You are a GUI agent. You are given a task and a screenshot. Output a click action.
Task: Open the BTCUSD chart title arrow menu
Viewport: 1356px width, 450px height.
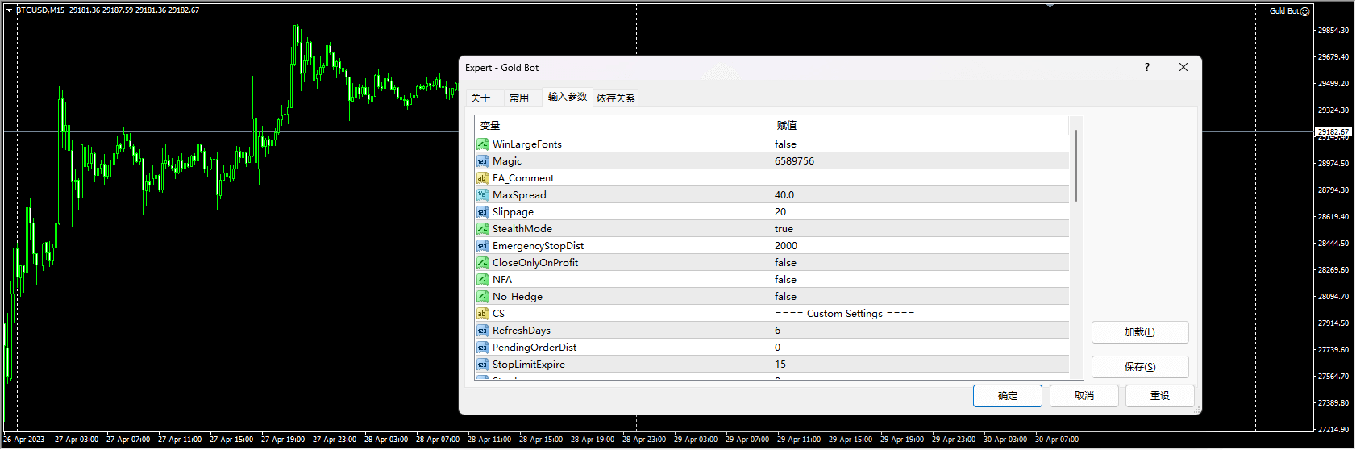pos(9,10)
